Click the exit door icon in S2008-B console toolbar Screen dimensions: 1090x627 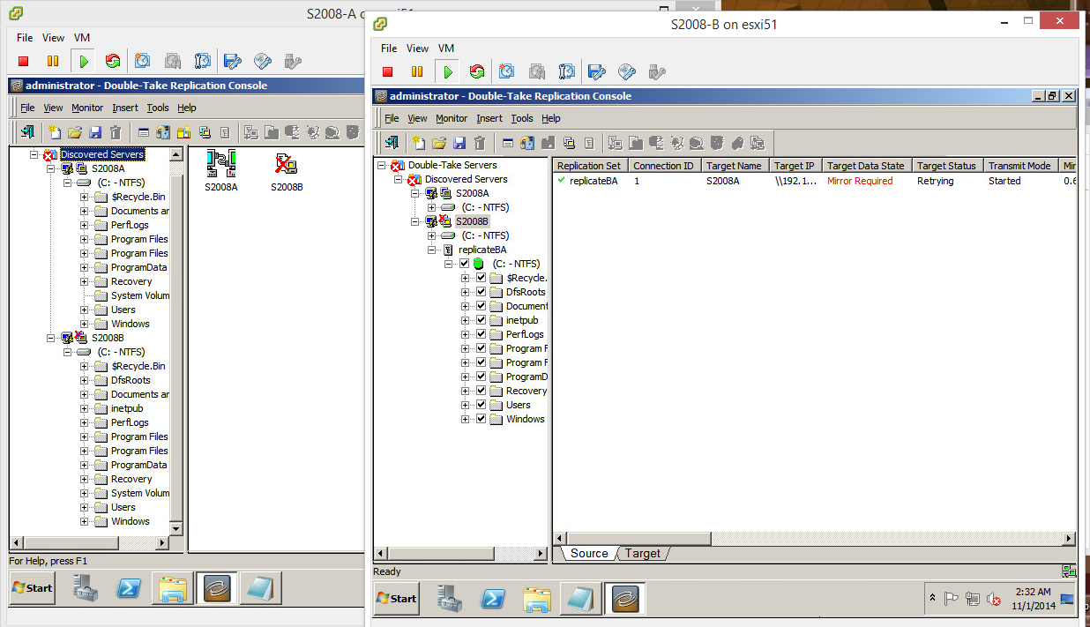(392, 143)
